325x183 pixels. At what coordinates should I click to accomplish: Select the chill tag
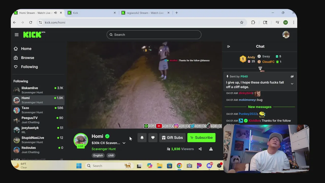(x=111, y=155)
